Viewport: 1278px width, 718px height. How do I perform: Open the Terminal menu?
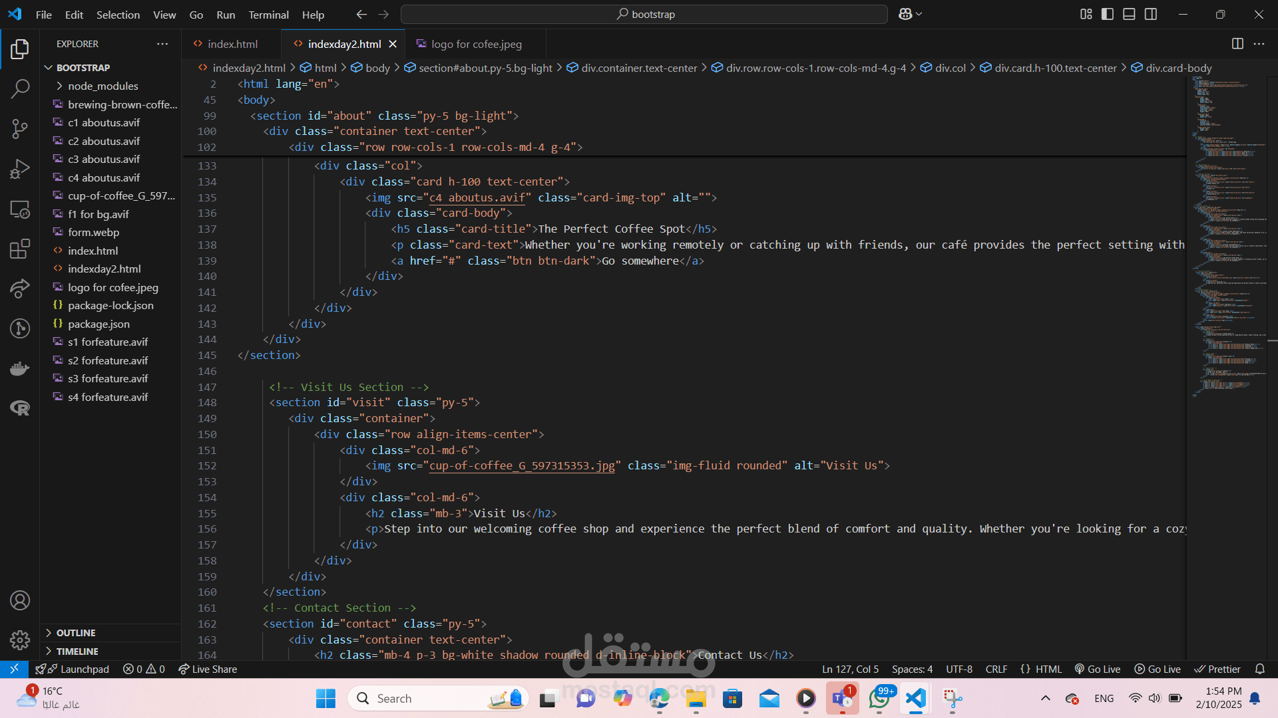[x=268, y=15]
